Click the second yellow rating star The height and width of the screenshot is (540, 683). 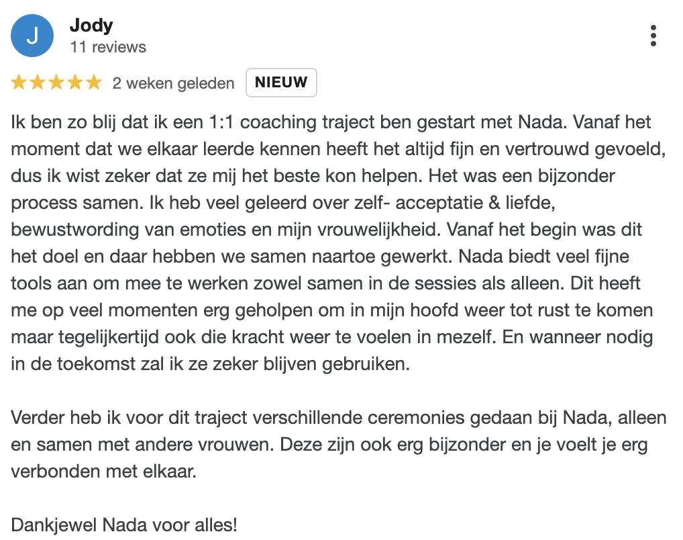click(x=38, y=83)
